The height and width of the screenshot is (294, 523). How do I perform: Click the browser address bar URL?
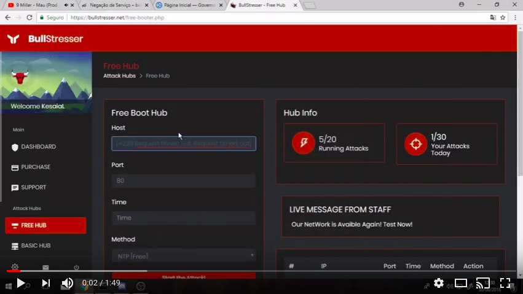(117, 17)
